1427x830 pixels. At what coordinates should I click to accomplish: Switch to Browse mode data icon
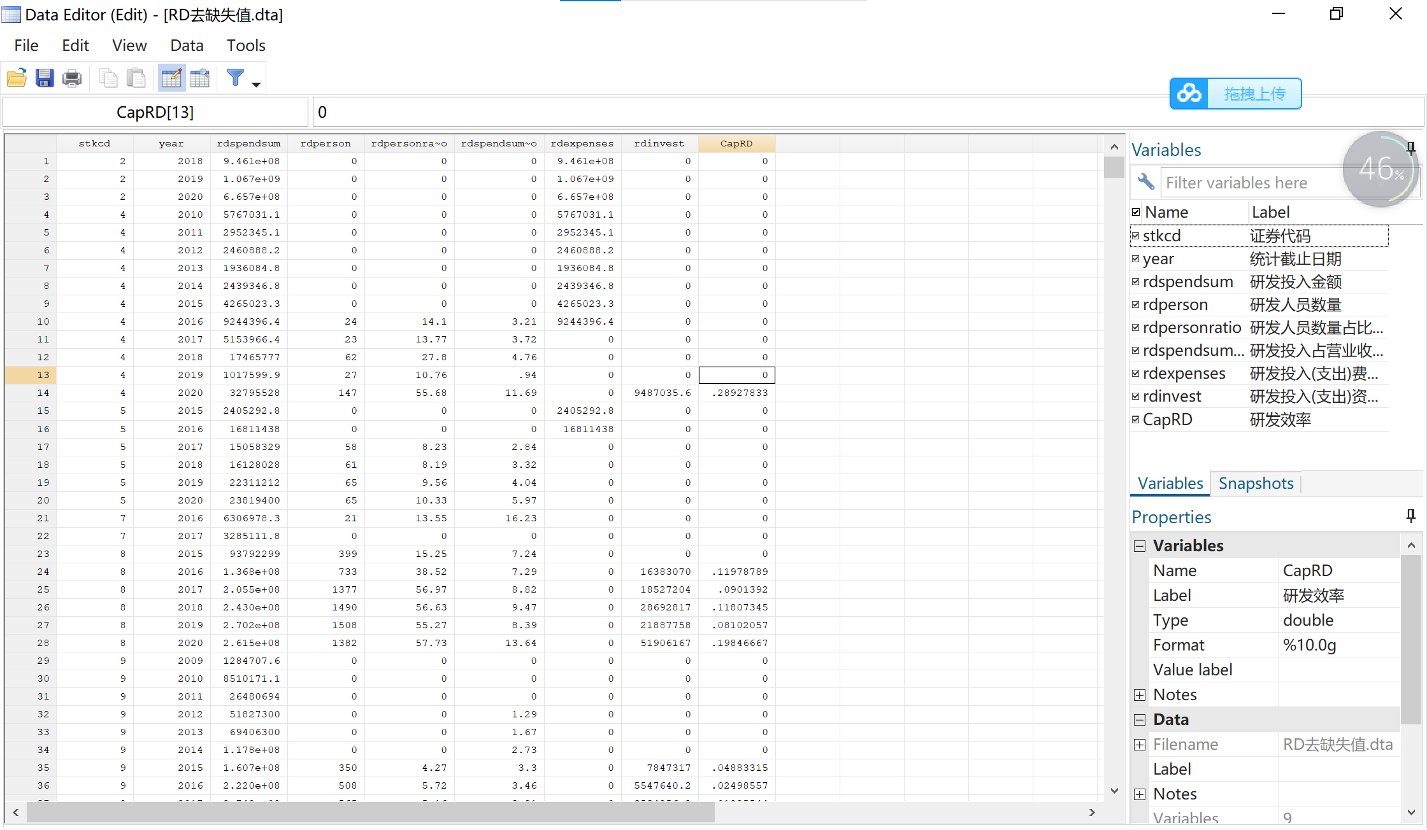199,78
